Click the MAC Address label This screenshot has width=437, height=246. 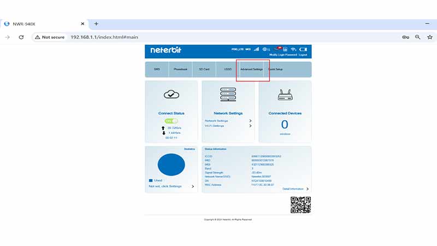(x=213, y=185)
